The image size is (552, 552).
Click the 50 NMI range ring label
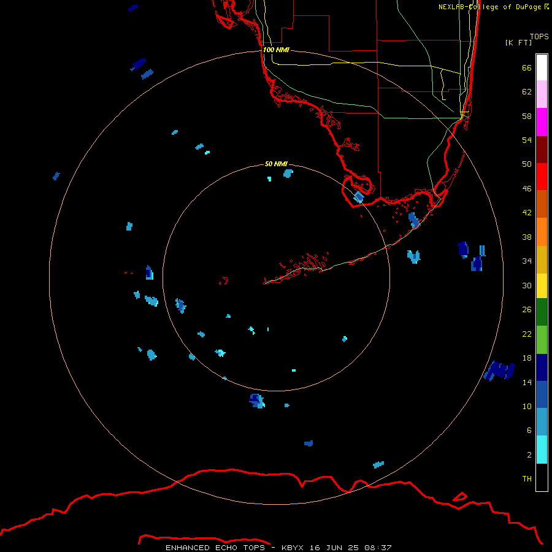coord(276,164)
